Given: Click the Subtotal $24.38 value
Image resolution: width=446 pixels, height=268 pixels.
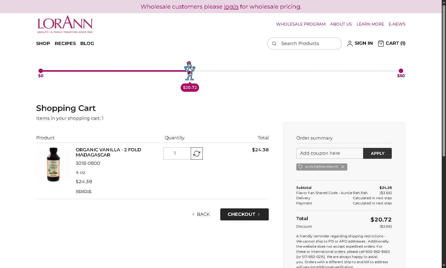Looking at the screenshot, I should tap(385, 188).
